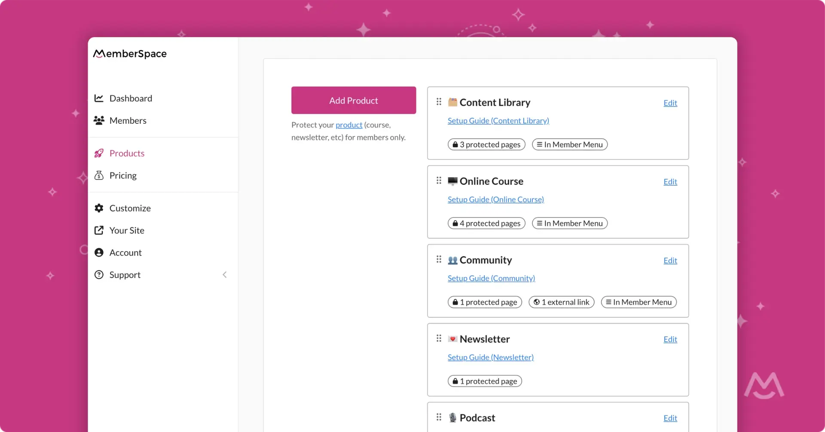Navigate to the Members section

[x=128, y=120]
